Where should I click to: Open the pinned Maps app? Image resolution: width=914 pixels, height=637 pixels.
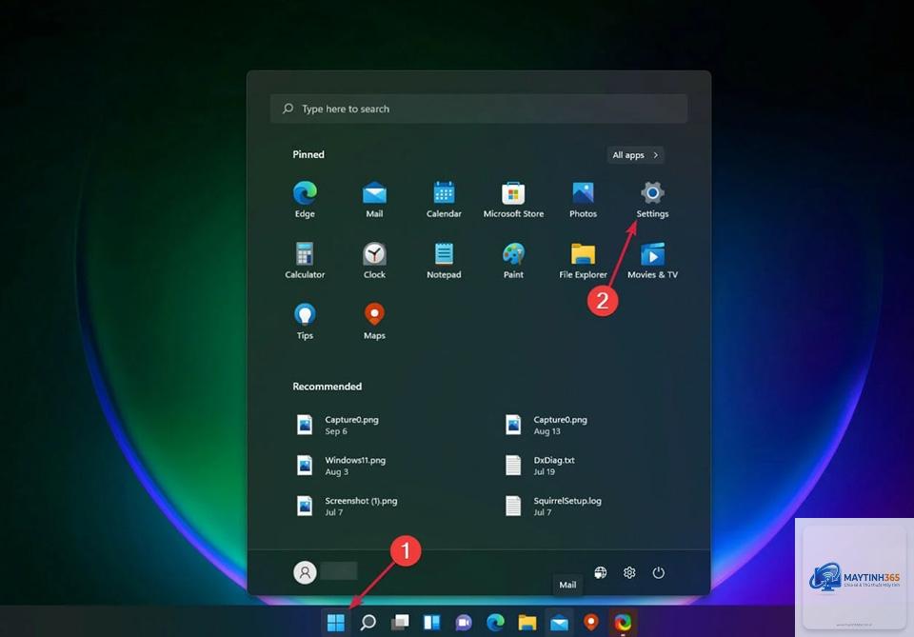(374, 322)
